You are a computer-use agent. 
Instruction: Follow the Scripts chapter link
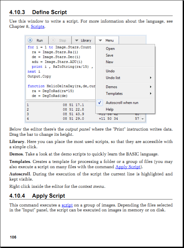(38, 27)
